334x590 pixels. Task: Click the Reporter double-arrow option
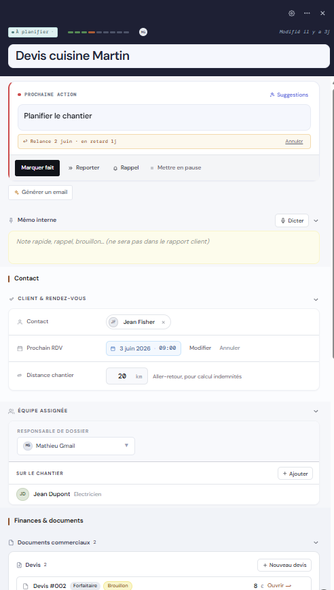coord(84,168)
